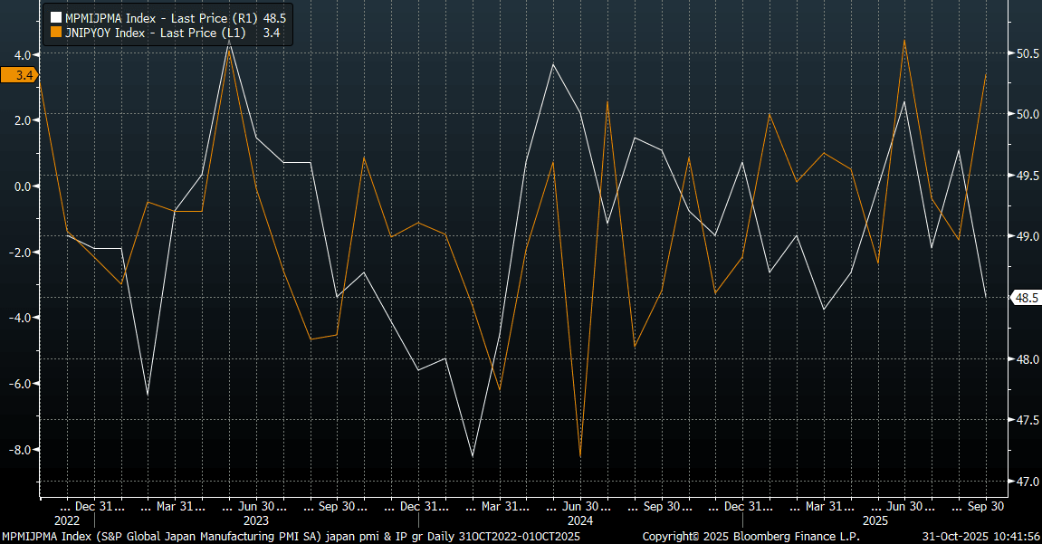The height and width of the screenshot is (544, 1042).
Task: Click the Bloomberg Finance L.P. copyright text
Action: pos(750,537)
